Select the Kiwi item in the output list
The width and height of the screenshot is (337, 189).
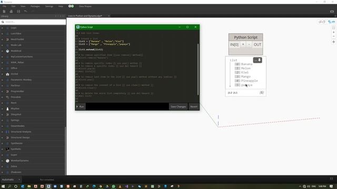coord(245,72)
